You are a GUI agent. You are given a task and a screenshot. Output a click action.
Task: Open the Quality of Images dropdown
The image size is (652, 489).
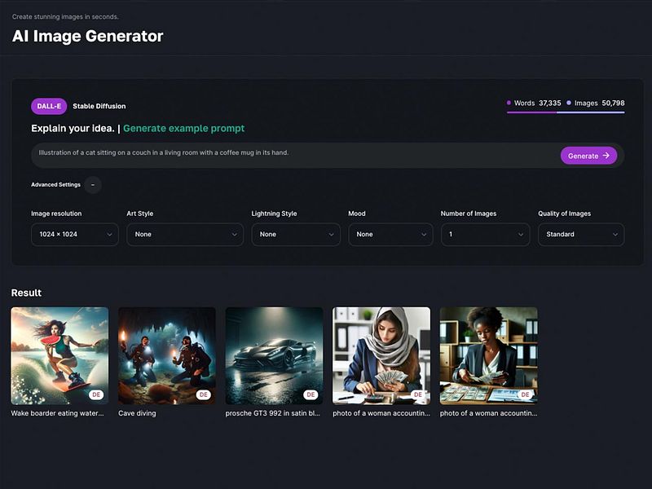click(580, 235)
